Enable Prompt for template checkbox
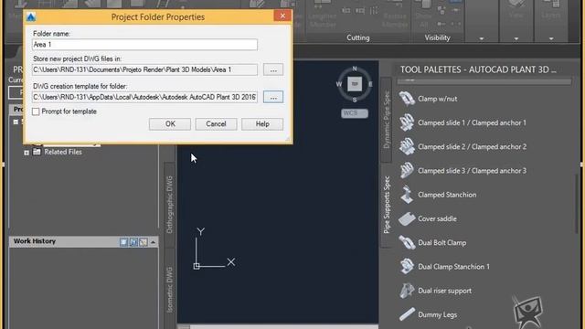 (36, 111)
